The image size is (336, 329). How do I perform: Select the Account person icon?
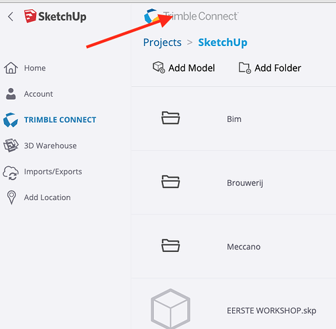tap(11, 94)
